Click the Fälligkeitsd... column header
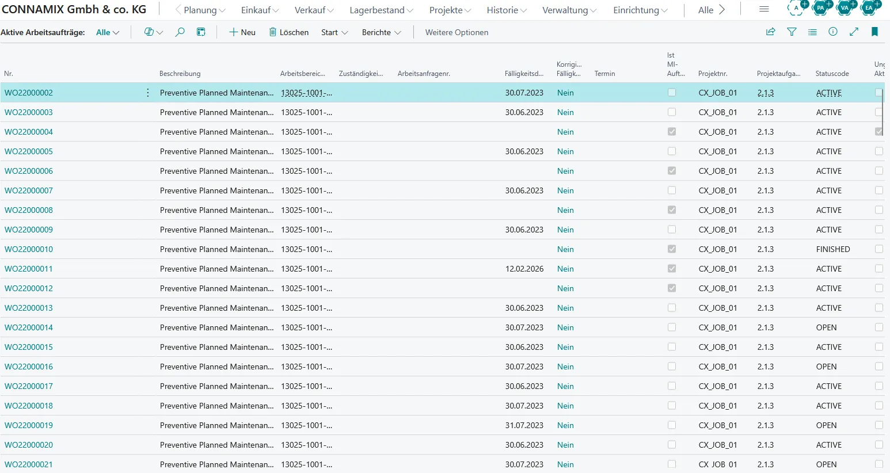The width and height of the screenshot is (890, 473). pos(524,74)
